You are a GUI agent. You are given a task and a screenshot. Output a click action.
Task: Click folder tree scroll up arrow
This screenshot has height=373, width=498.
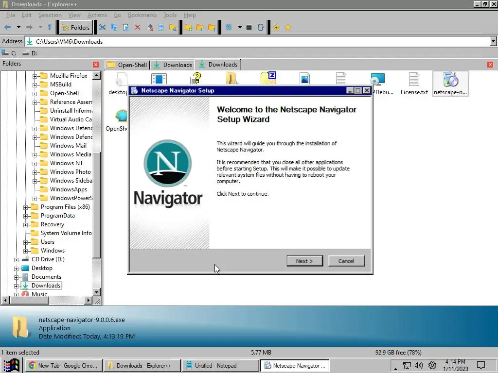click(97, 75)
